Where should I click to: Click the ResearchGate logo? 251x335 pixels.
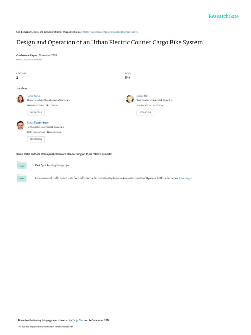(224, 16)
